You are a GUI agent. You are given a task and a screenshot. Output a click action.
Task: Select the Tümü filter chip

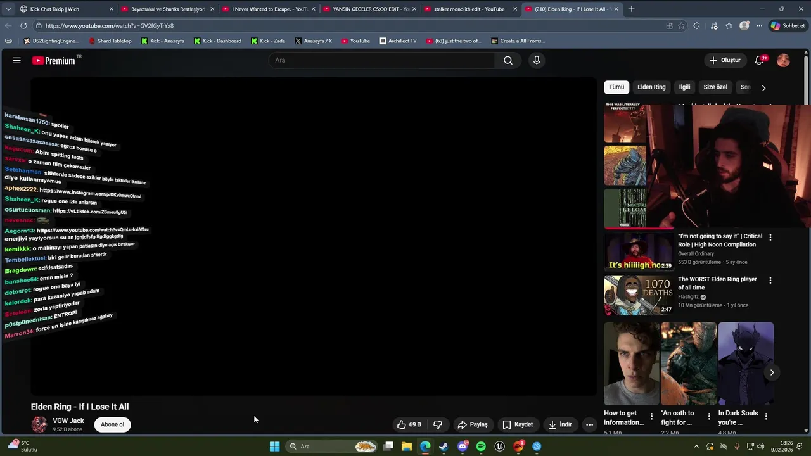click(x=616, y=87)
